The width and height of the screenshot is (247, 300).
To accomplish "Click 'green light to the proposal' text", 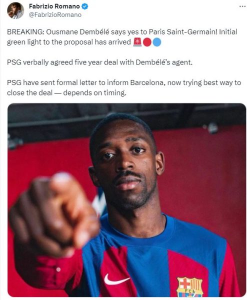I will coord(50,42).
